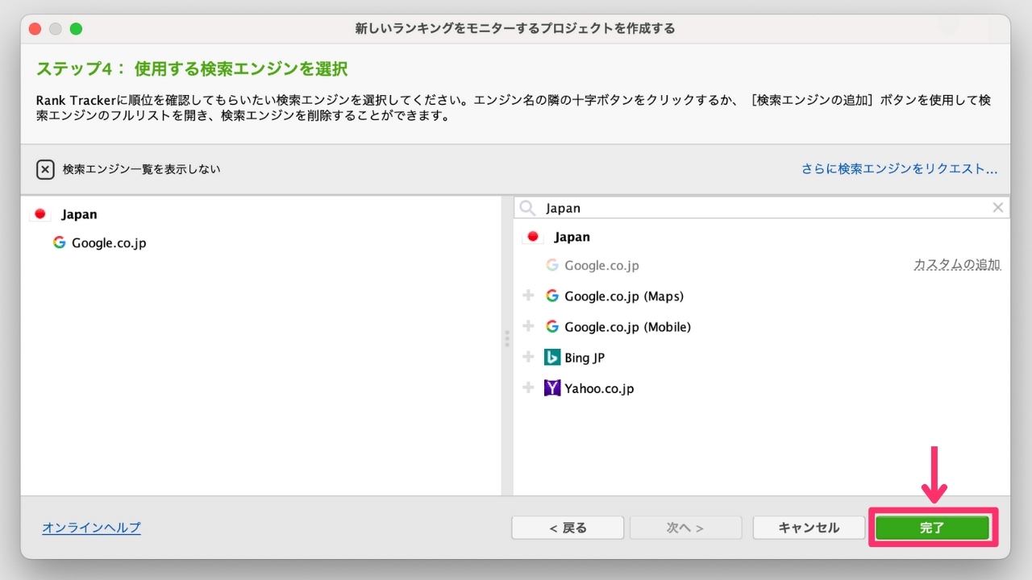Screen dimensions: 1032x580
Task: Click the panel splitter handle dots
Action: pyautogui.click(x=507, y=338)
